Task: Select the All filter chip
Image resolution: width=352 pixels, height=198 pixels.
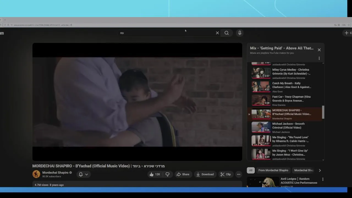Action: 251,170
